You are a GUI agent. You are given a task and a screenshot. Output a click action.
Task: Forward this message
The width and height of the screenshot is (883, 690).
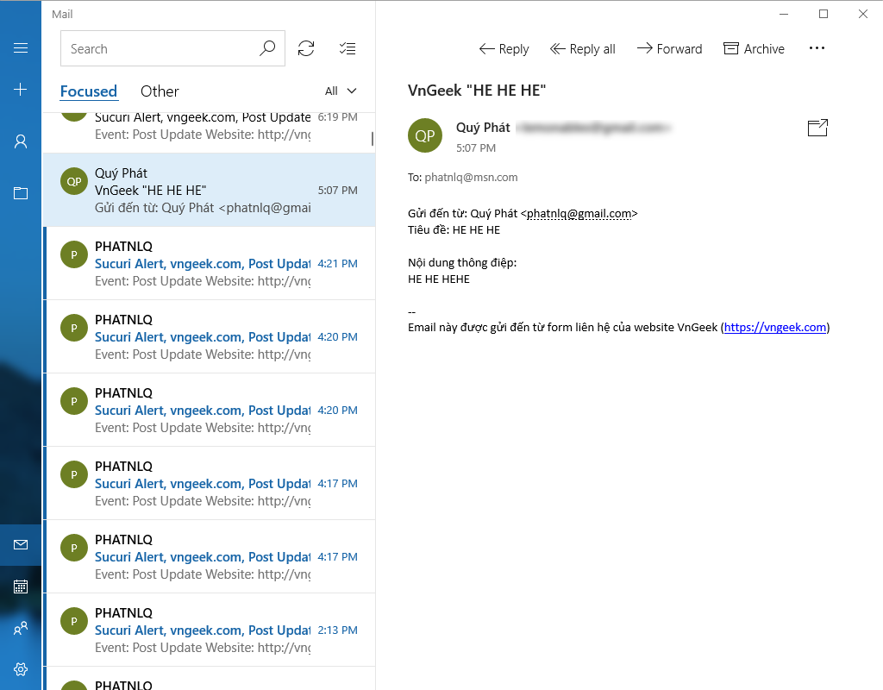pyautogui.click(x=669, y=49)
